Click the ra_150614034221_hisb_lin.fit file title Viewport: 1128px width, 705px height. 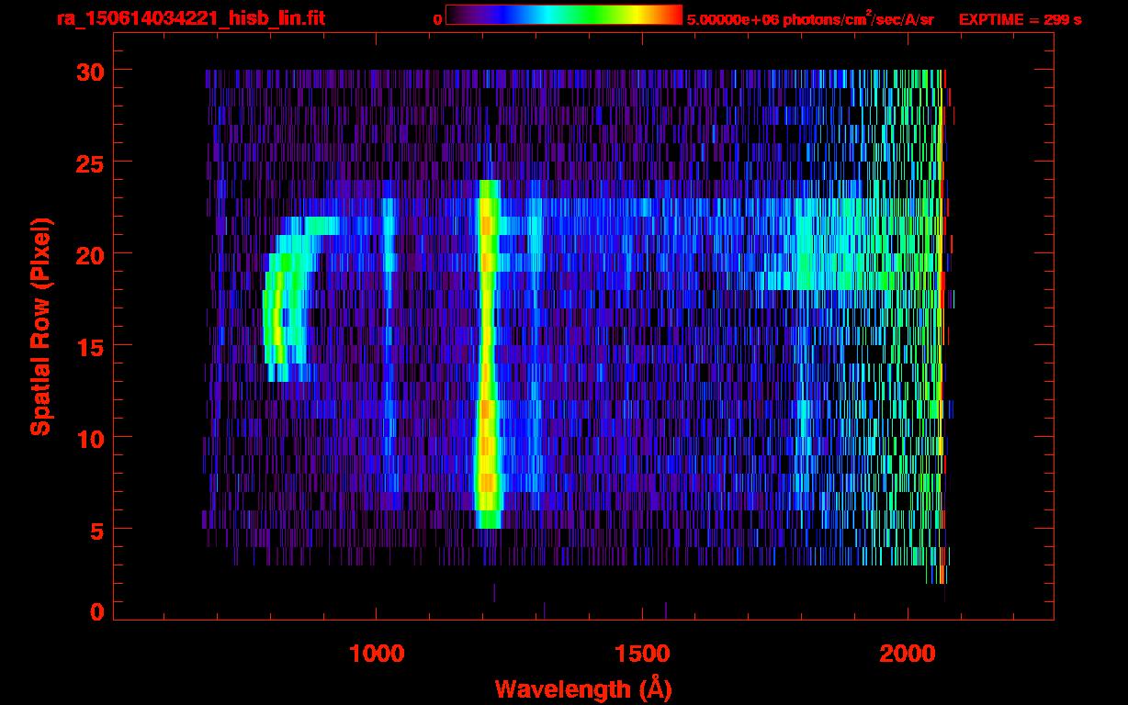pos(190,18)
